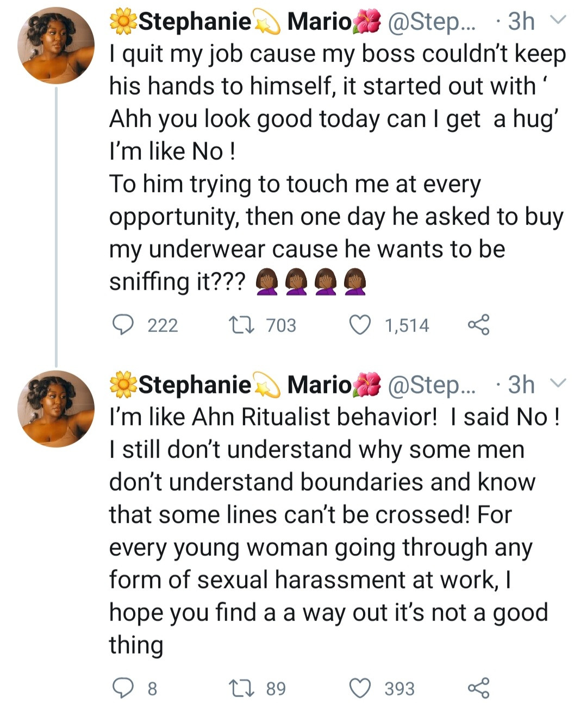
Task: Share the second tweet about boundaries
Action: pos(478,688)
